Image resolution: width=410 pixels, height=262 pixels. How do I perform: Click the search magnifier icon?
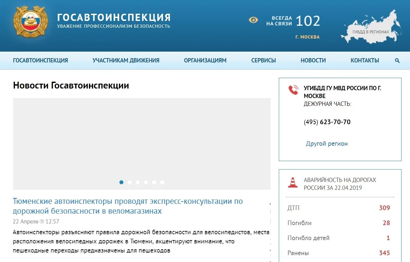pos(397,60)
